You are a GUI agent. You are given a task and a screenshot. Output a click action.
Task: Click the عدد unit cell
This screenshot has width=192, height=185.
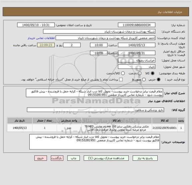[x=69, y=128]
